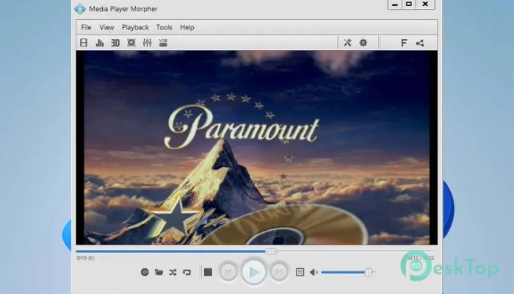Click the open disc icon

pyautogui.click(x=145, y=272)
